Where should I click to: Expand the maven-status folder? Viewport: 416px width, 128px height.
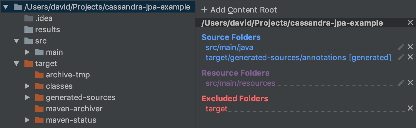(x=27, y=120)
